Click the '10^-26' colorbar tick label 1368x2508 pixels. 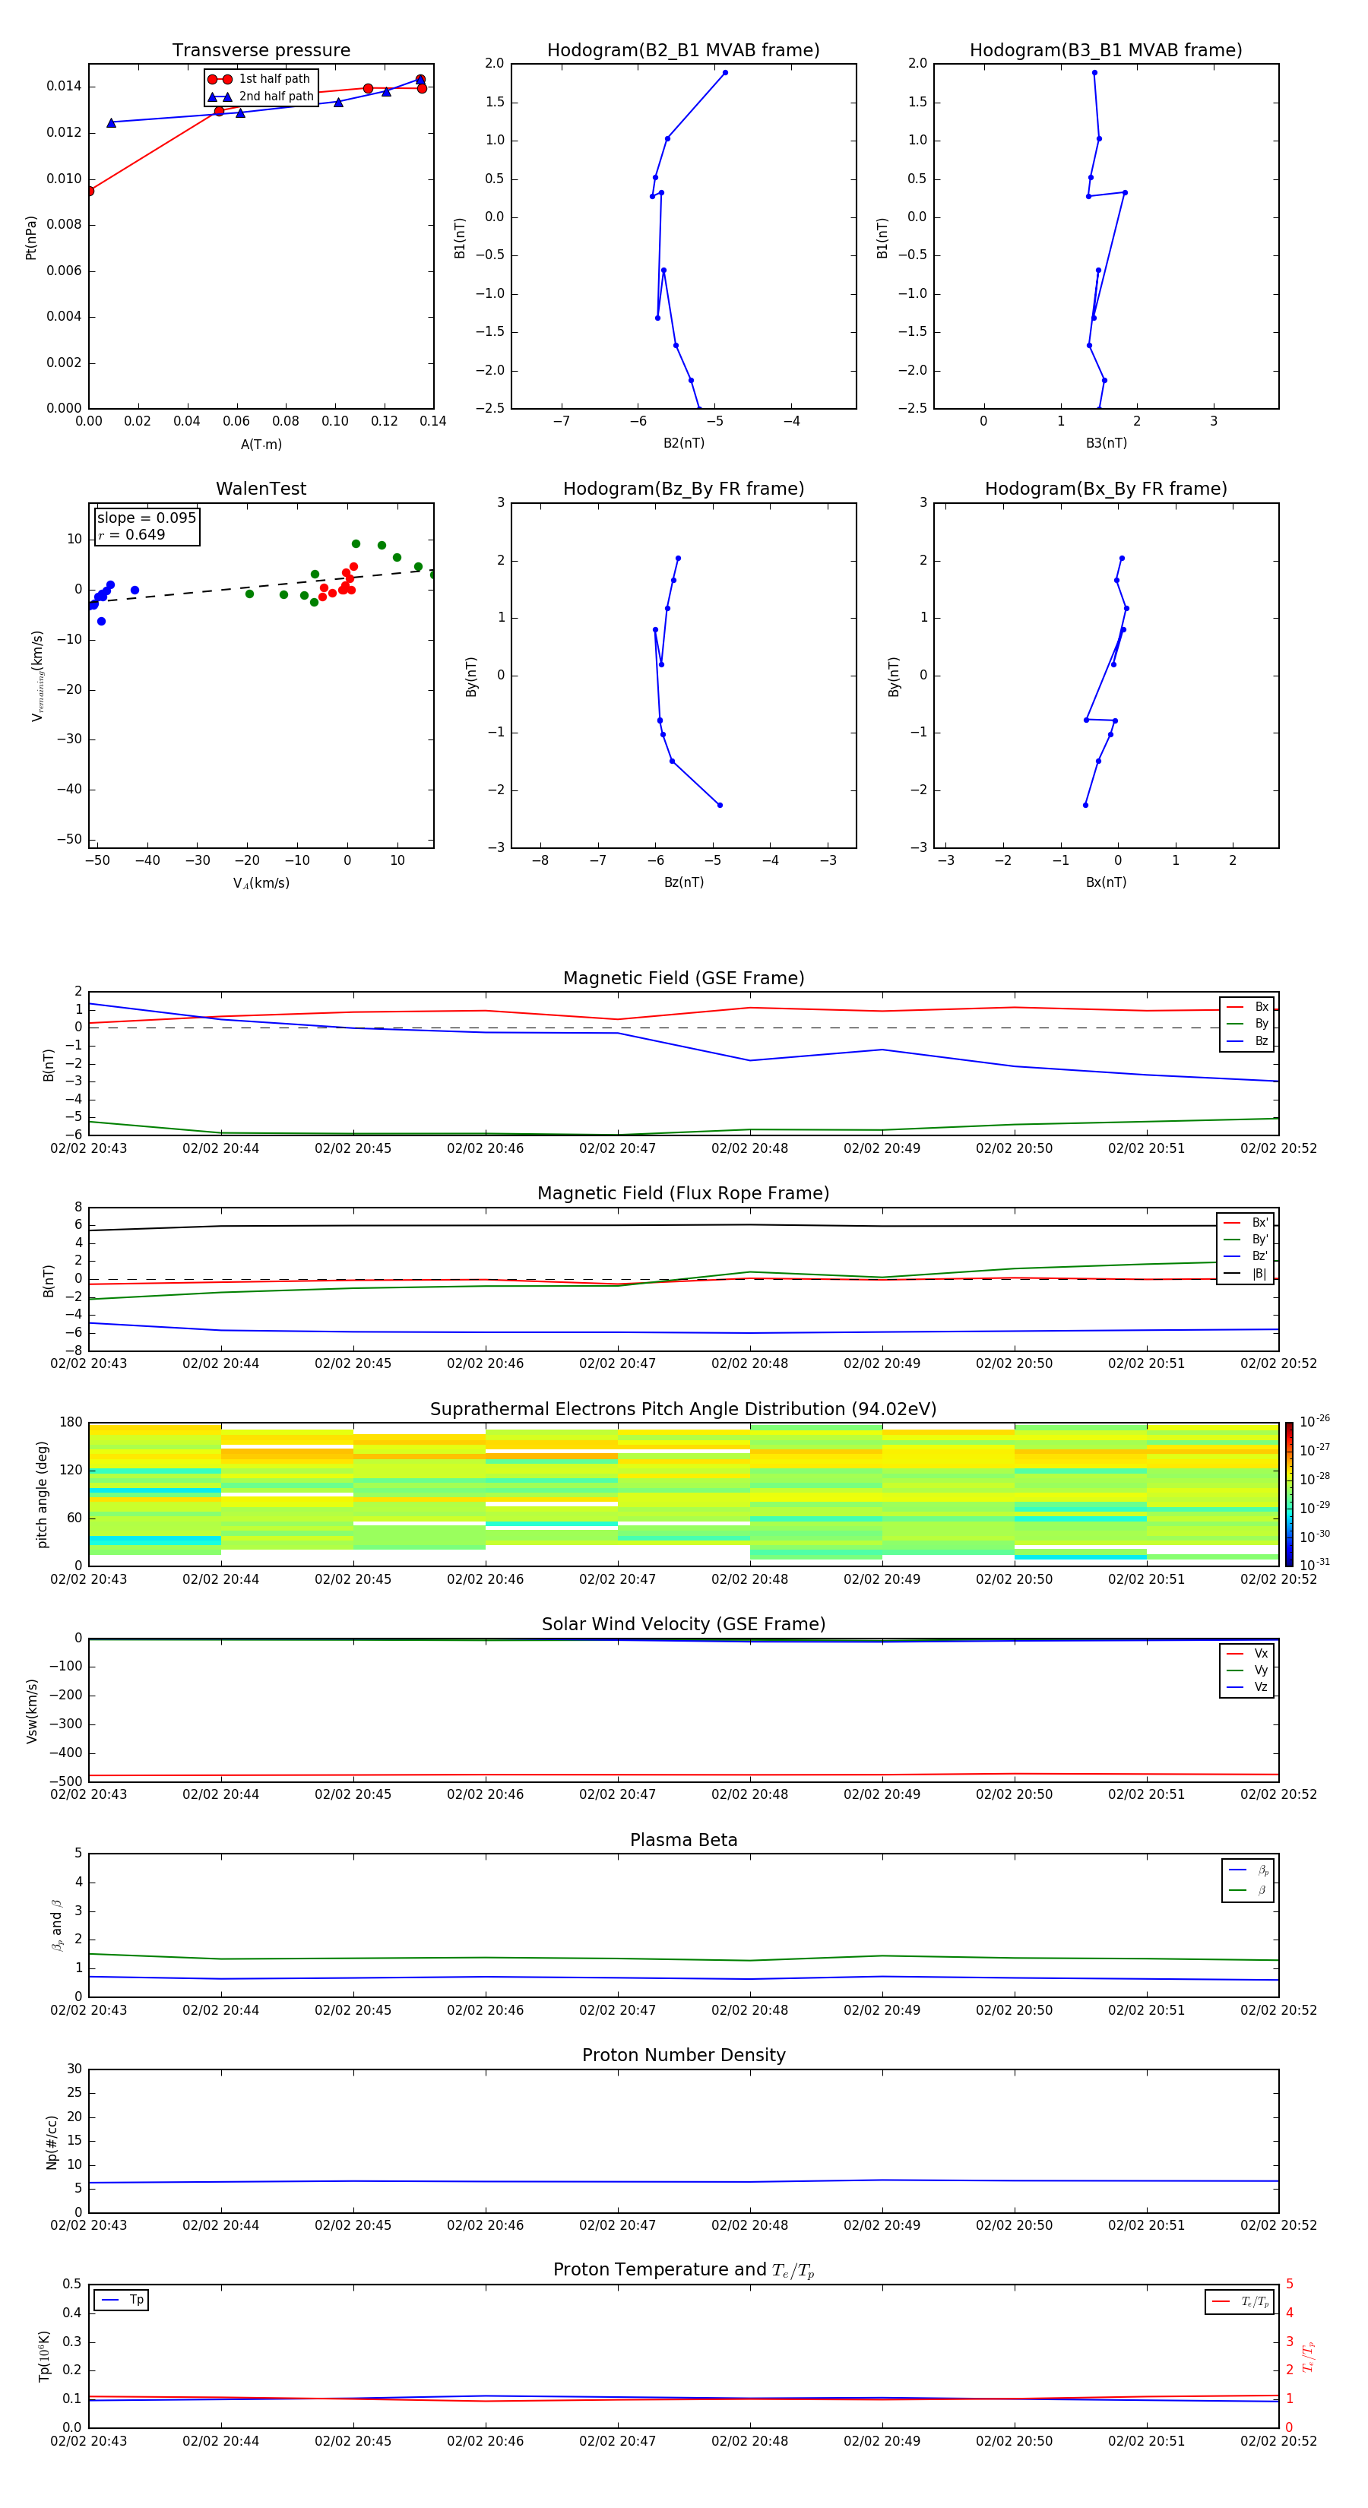pyautogui.click(x=1315, y=1421)
